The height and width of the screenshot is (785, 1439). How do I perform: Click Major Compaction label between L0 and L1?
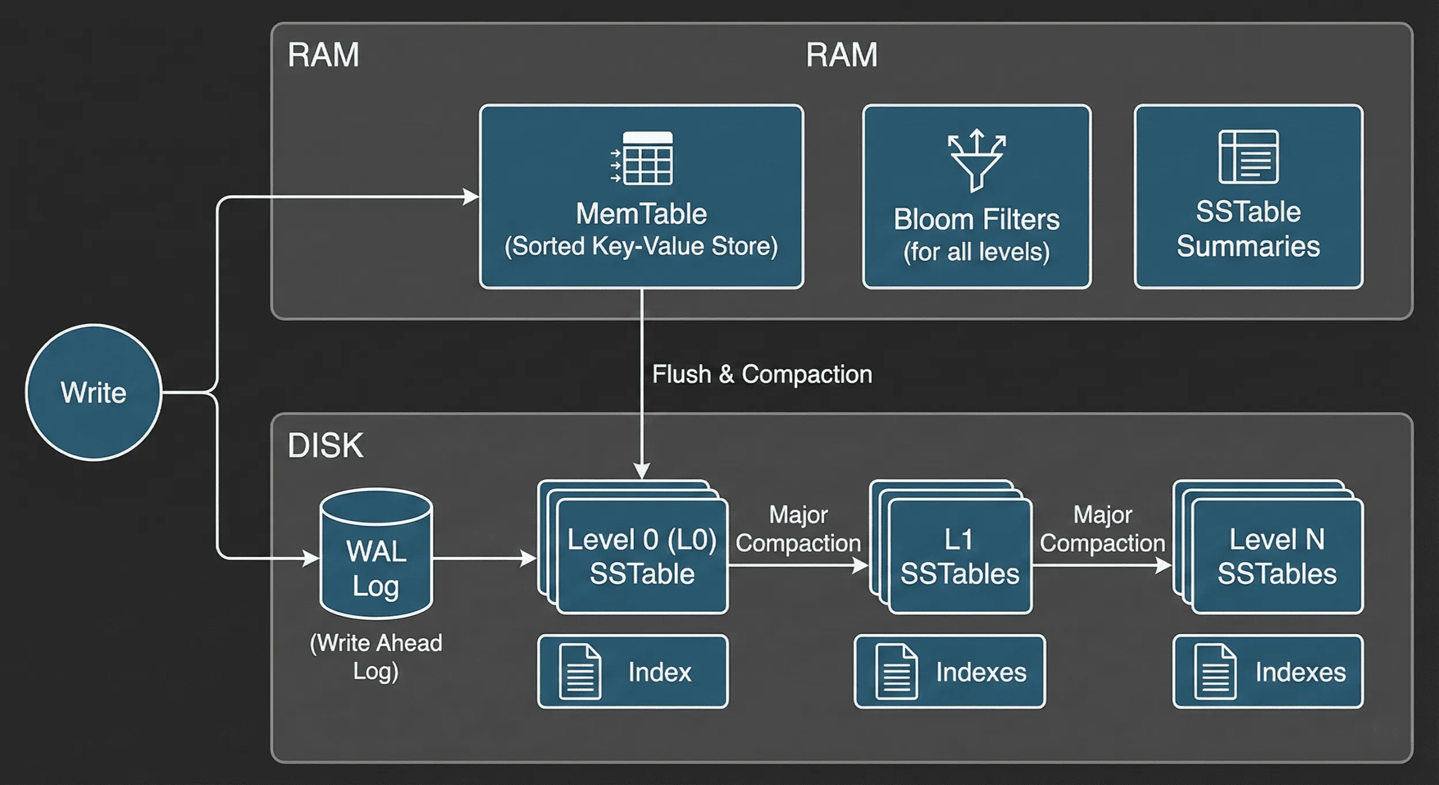[798, 529]
